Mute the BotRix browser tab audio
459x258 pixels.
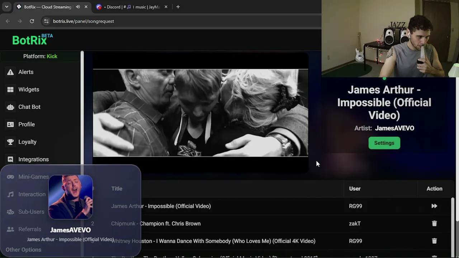pos(78,7)
